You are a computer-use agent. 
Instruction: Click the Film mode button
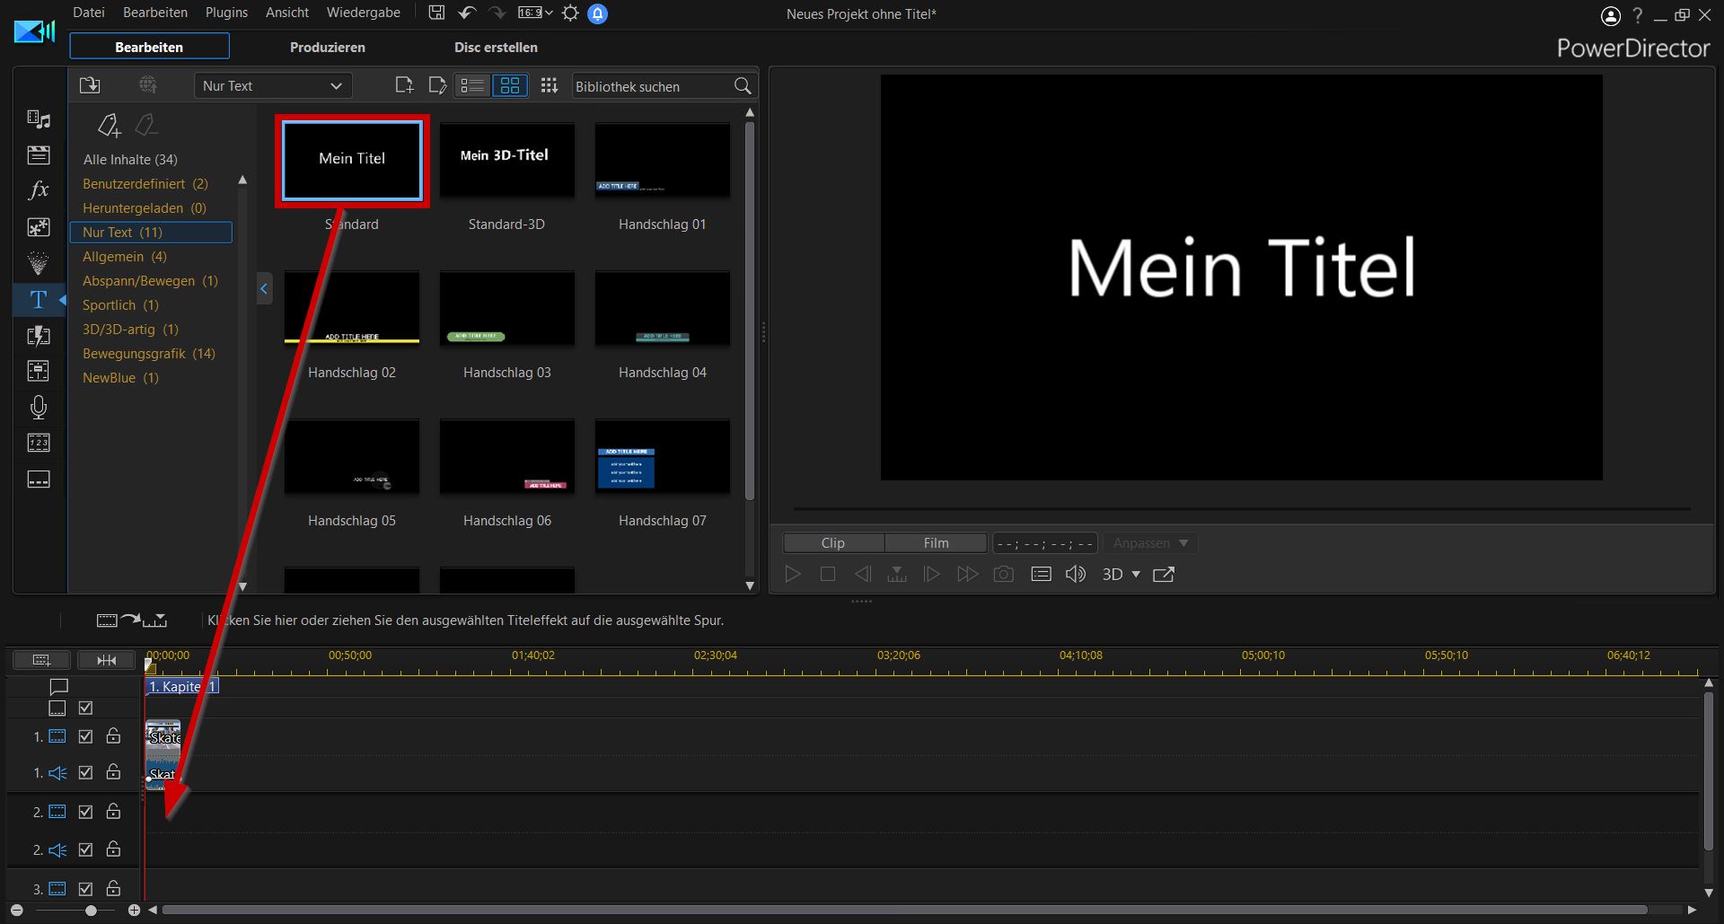pyautogui.click(x=936, y=543)
